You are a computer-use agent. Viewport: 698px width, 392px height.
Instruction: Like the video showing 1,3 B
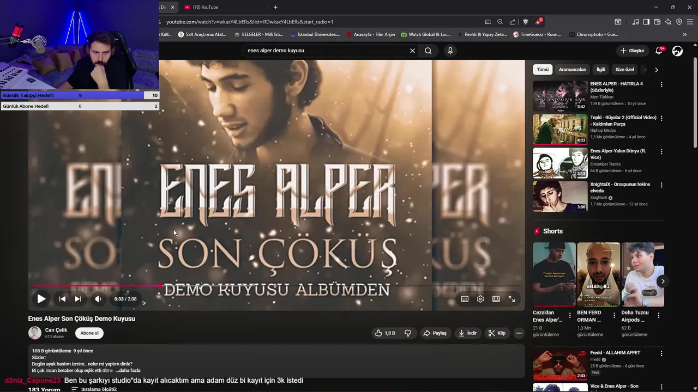tap(384, 333)
